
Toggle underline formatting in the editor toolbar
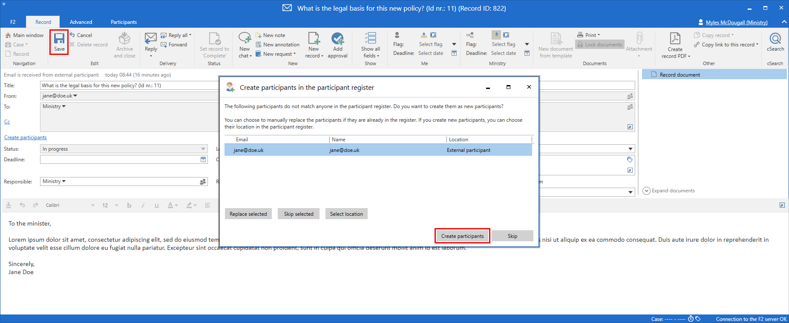pyautogui.click(x=157, y=205)
